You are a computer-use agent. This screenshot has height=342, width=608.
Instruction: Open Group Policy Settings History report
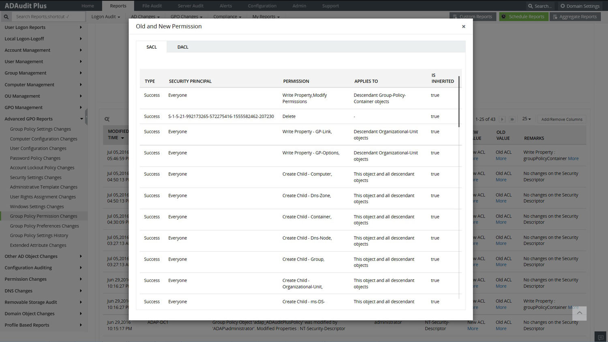[x=39, y=235]
